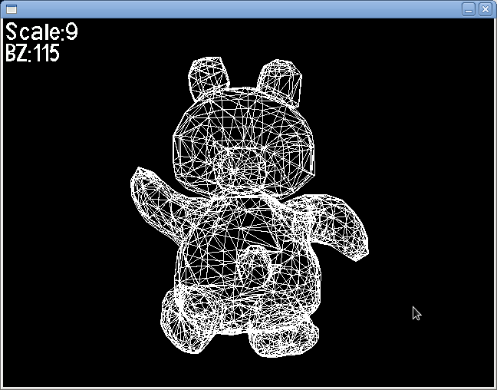The height and width of the screenshot is (390, 497).
Task: Open the window menu icon in title bar
Action: pos(12,9)
